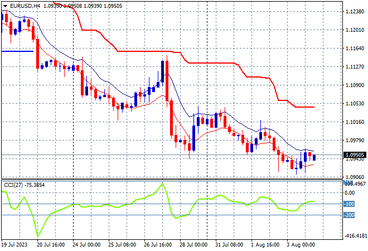Click the highlighted 1.09505 current price tag

click(x=355, y=155)
